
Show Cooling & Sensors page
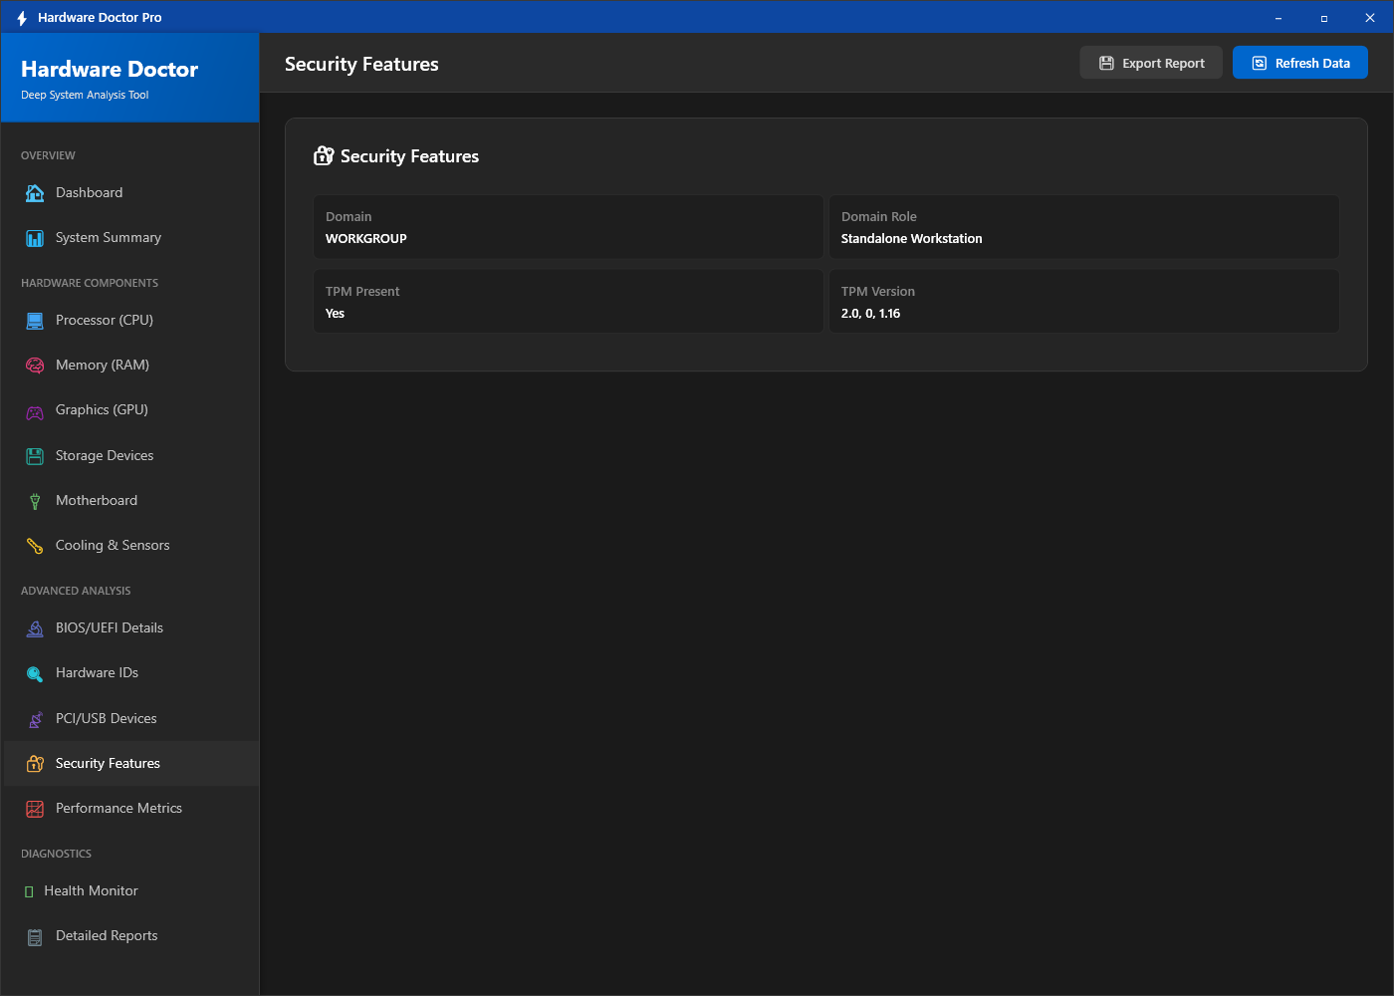pyautogui.click(x=131, y=546)
